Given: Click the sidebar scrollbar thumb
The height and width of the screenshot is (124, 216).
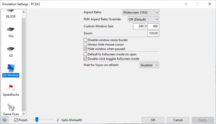Looking at the screenshot, I should pyautogui.click(x=23, y=65).
